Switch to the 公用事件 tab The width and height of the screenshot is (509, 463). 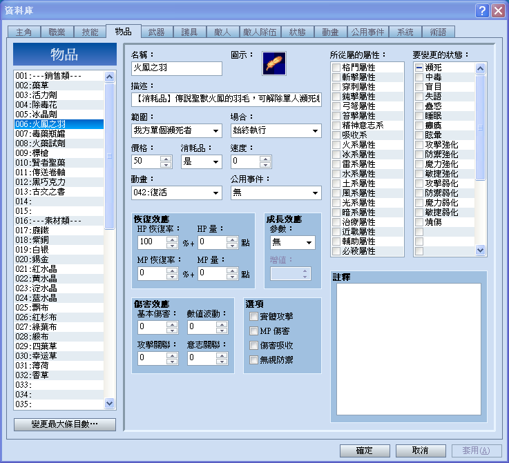(x=368, y=32)
